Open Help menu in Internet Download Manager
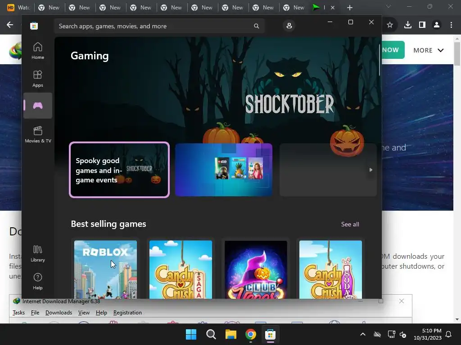The height and width of the screenshot is (345, 461). (x=101, y=313)
